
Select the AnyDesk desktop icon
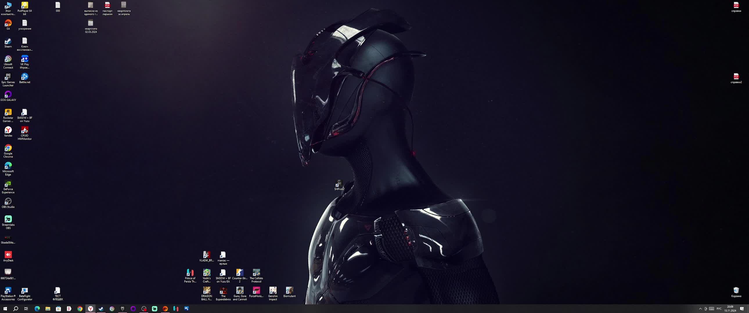click(8, 257)
